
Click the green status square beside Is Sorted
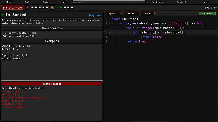pos(3,15)
